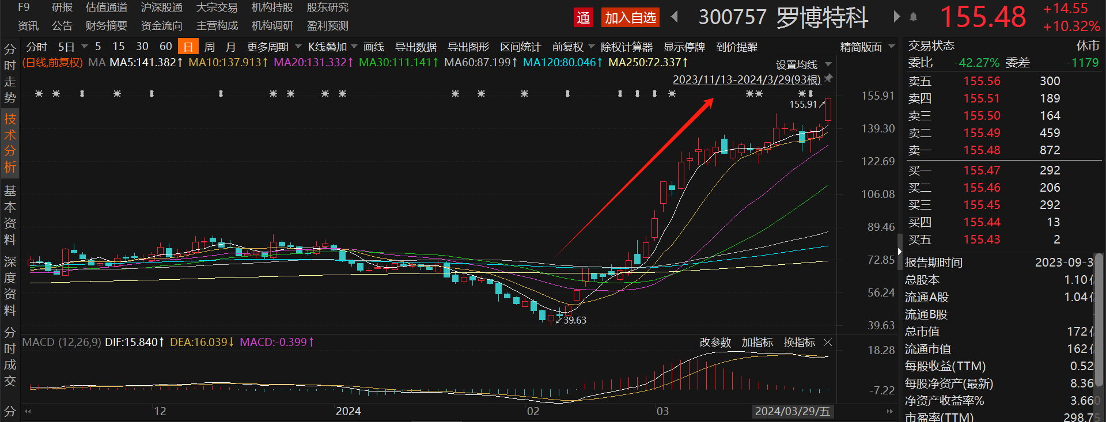Jump chart forward with the double-right arrows
This screenshot has height=422, width=1106.
click(889, 411)
